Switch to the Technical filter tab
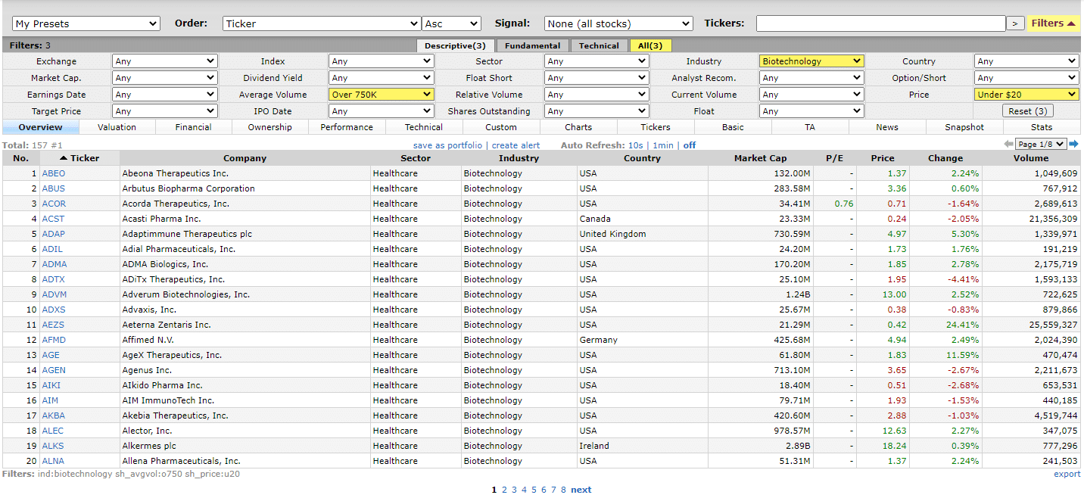The width and height of the screenshot is (1084, 498). [x=599, y=45]
